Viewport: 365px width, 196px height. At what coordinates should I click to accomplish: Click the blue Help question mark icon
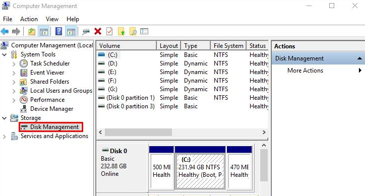[x=59, y=31]
